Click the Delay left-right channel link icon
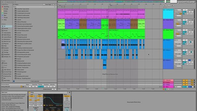The height and width of the screenshot is (111, 197). pyautogui.click(x=36, y=101)
